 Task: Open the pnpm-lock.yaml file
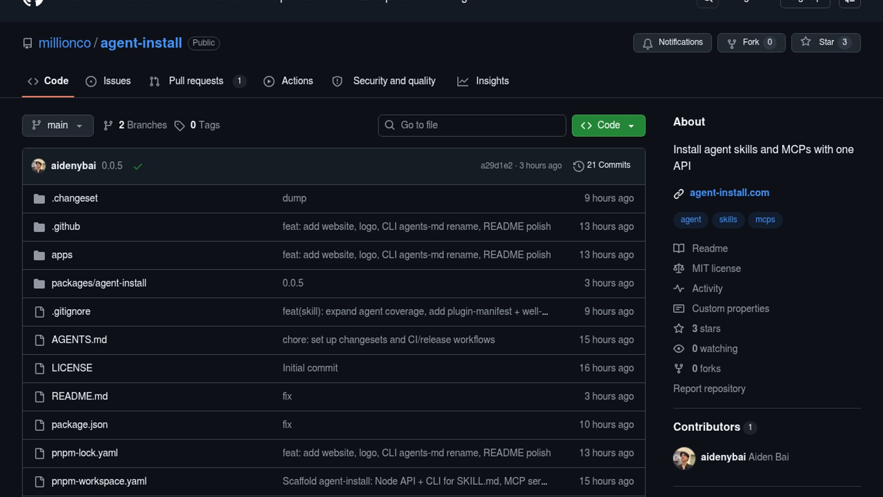(x=85, y=453)
